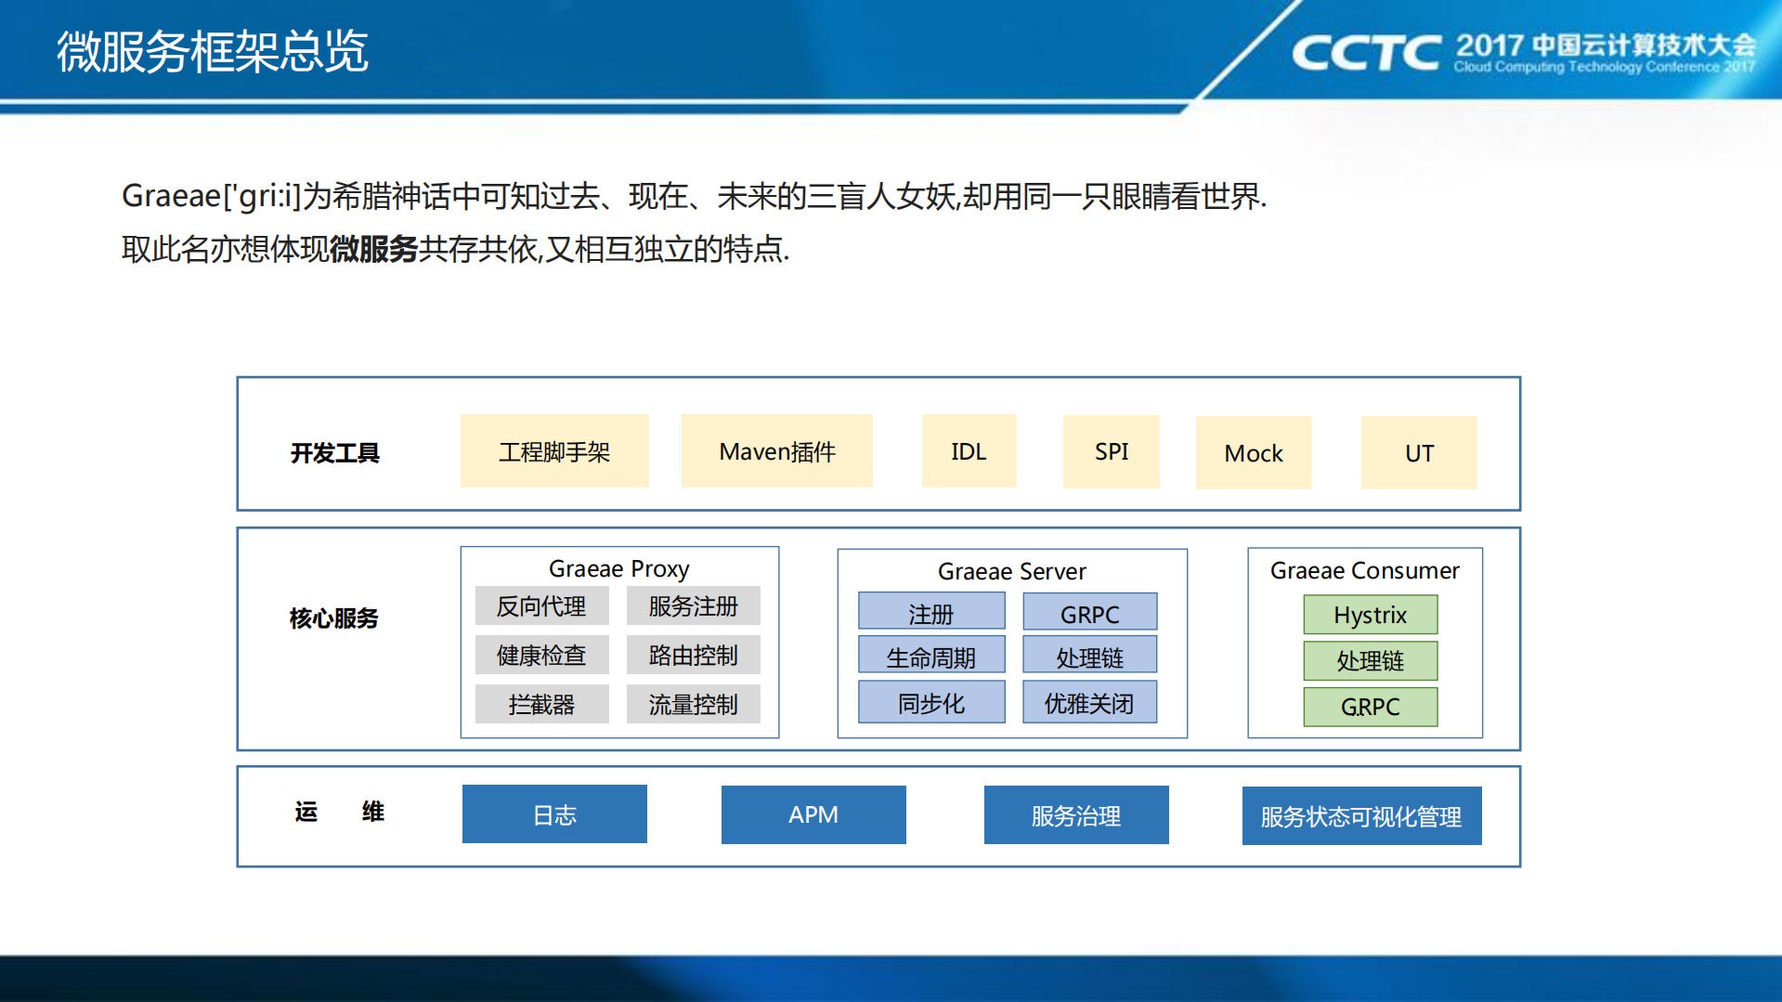Click the slide title 微服务框架总览
The image size is (1782, 1002).
[x=213, y=51]
